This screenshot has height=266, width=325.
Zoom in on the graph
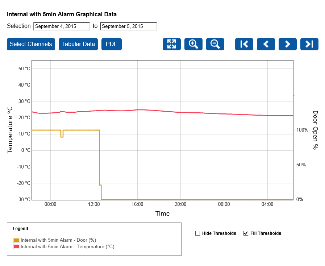193,44
